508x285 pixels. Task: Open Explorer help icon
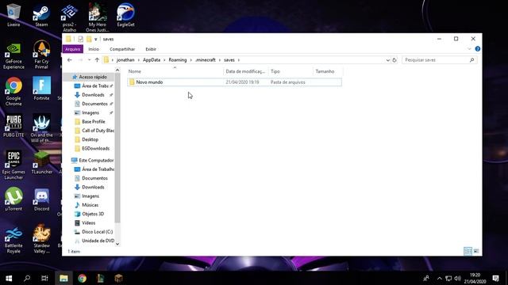click(x=478, y=49)
